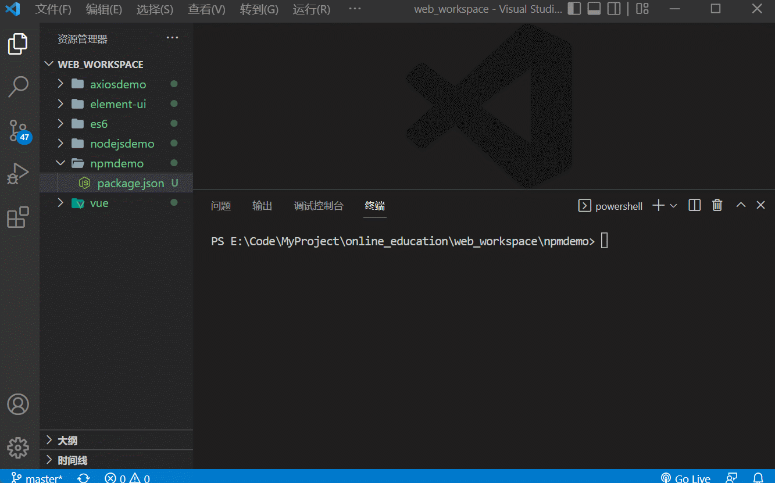Expand the element-ui folder
The height and width of the screenshot is (483, 775).
pyautogui.click(x=60, y=104)
